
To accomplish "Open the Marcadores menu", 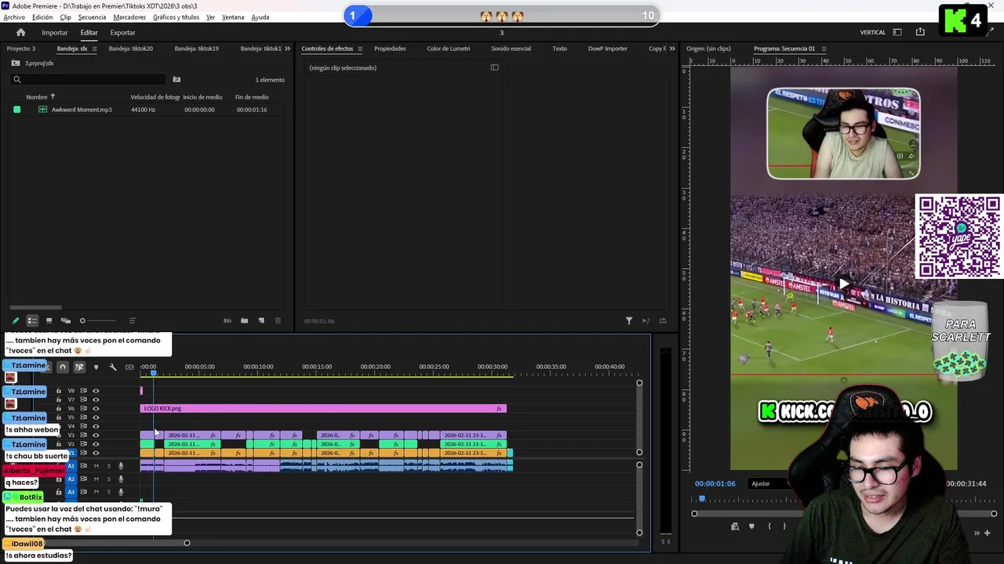I will [x=129, y=17].
